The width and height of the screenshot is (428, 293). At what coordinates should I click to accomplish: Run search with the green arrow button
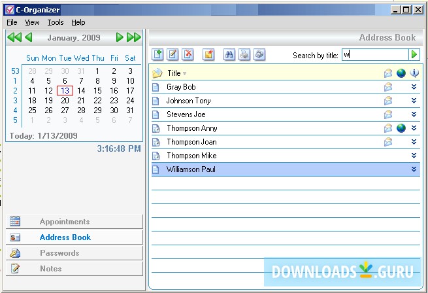[414, 55]
